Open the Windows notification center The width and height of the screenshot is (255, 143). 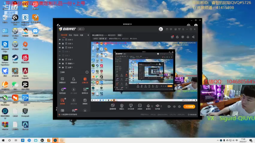pos(251,140)
